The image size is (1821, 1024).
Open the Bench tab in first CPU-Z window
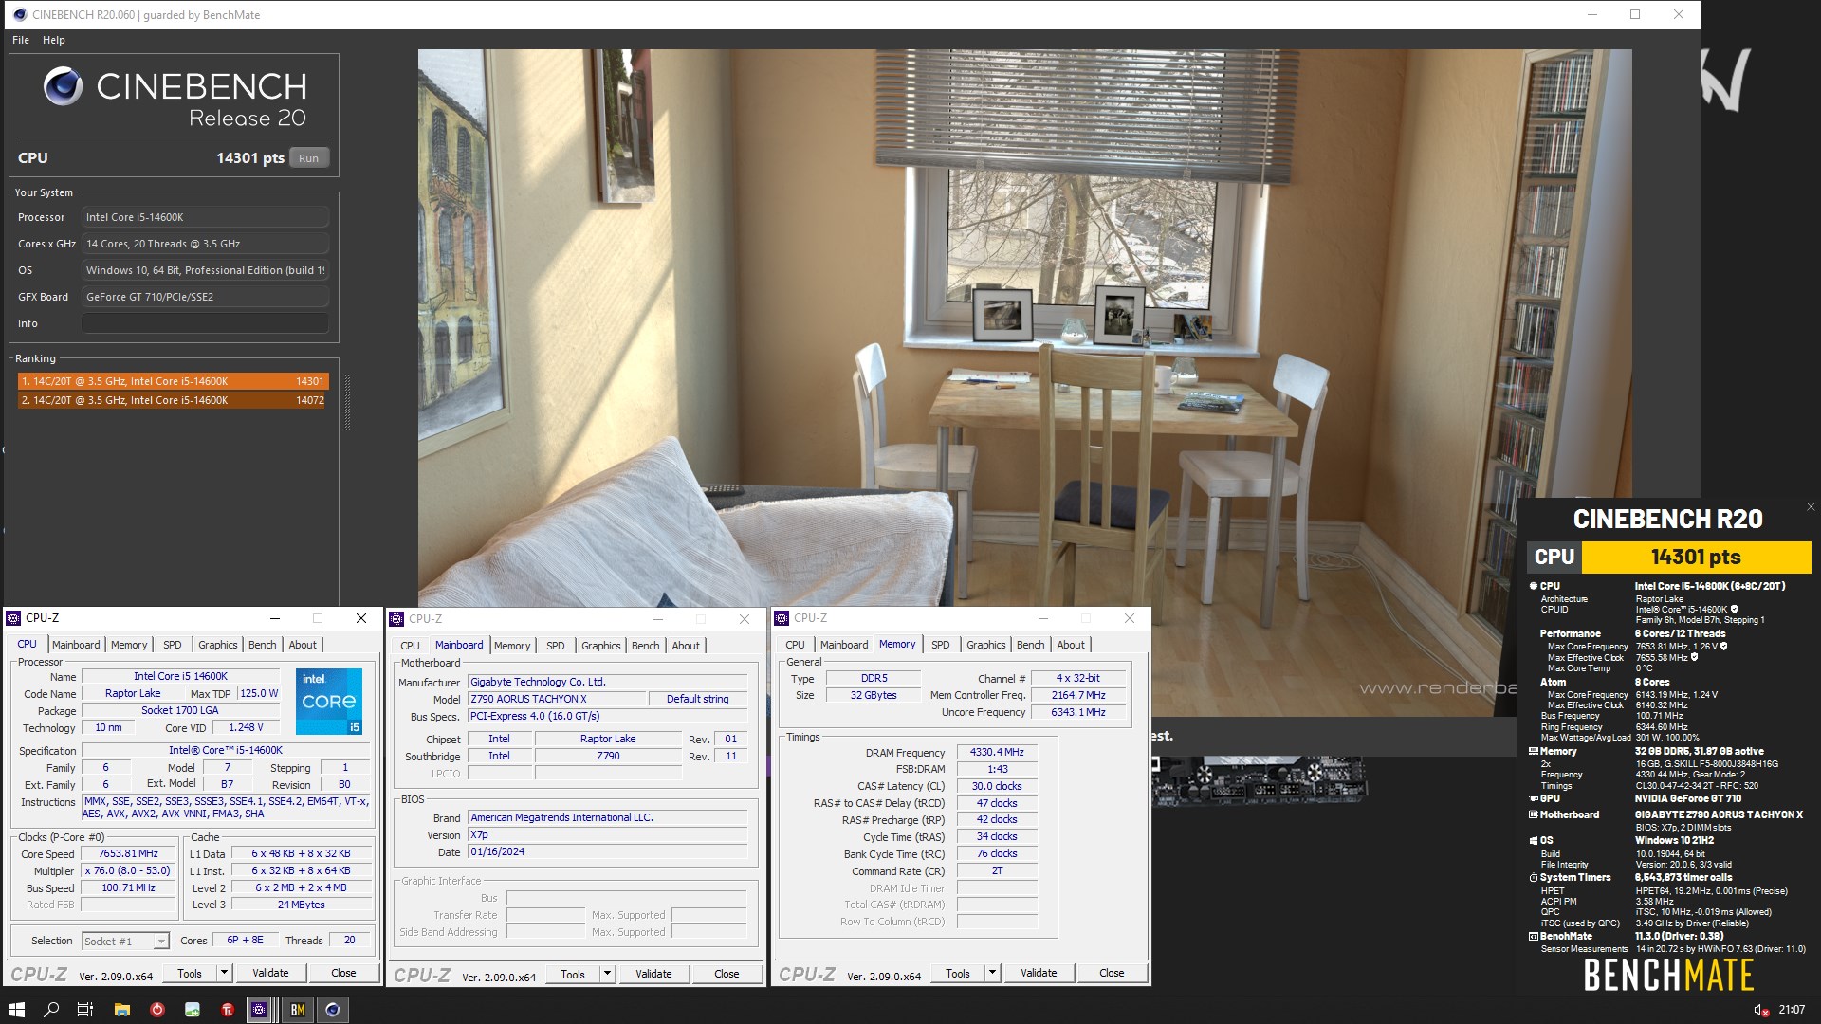click(263, 645)
